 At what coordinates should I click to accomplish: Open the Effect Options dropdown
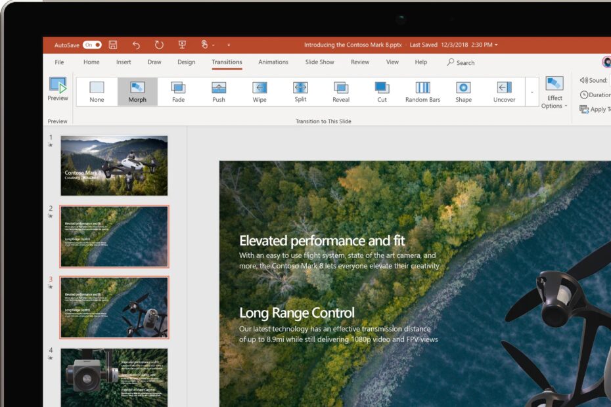[x=554, y=93]
